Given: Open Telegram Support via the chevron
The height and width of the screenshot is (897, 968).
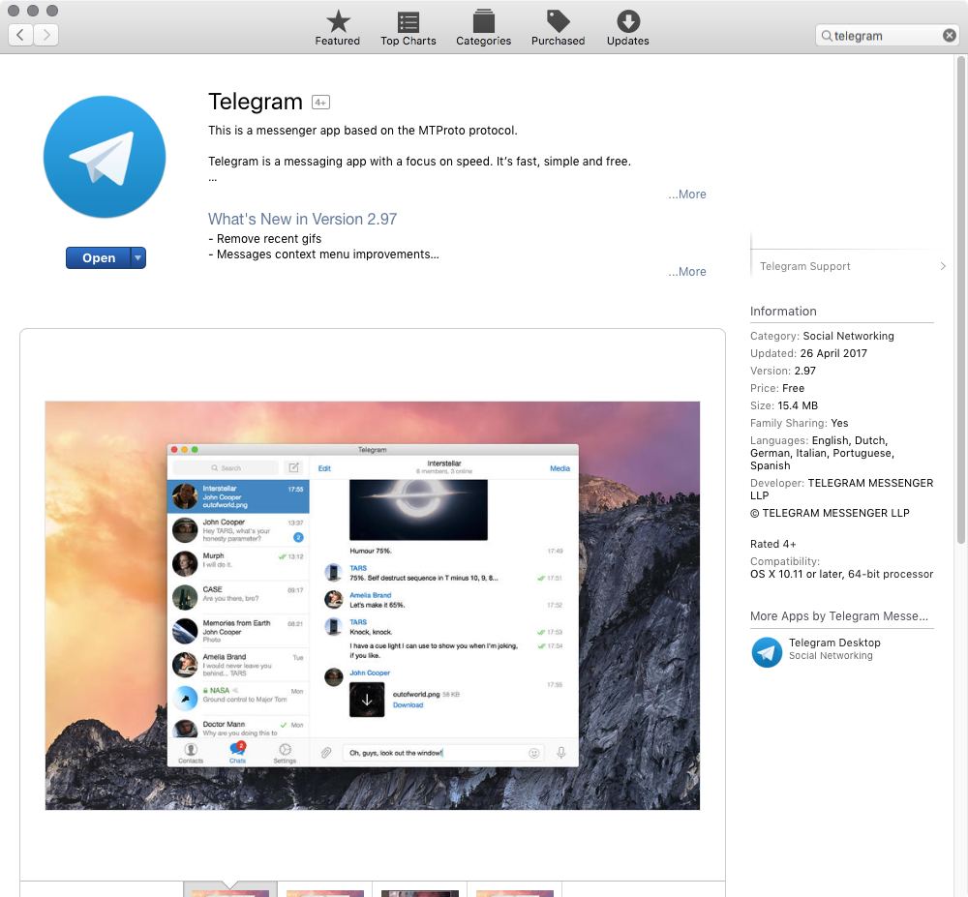Looking at the screenshot, I should coord(943,265).
